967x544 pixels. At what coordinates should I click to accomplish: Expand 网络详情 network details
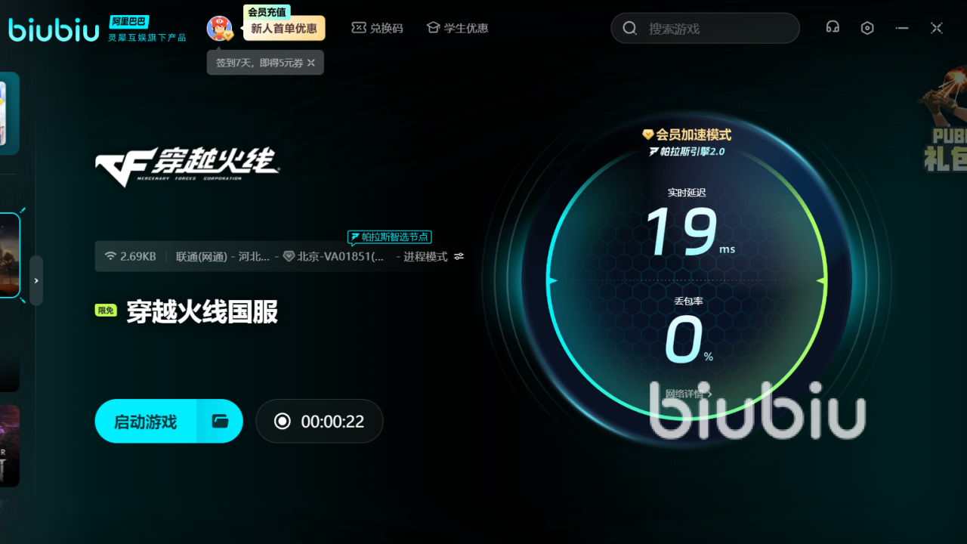click(688, 394)
